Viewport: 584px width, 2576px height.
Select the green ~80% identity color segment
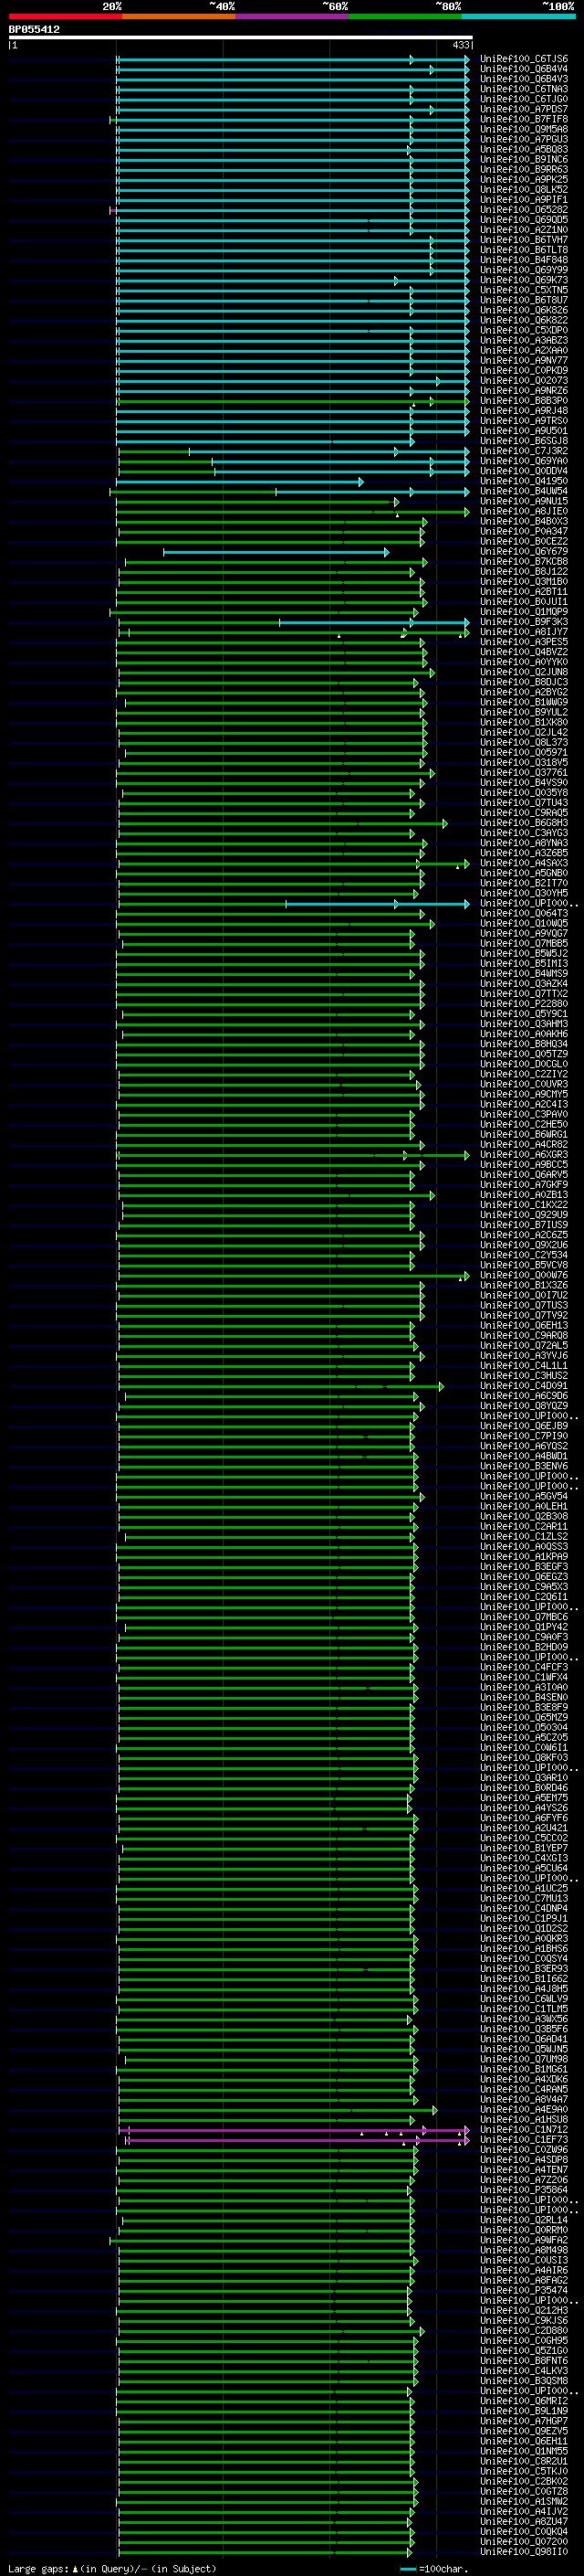[x=405, y=17]
